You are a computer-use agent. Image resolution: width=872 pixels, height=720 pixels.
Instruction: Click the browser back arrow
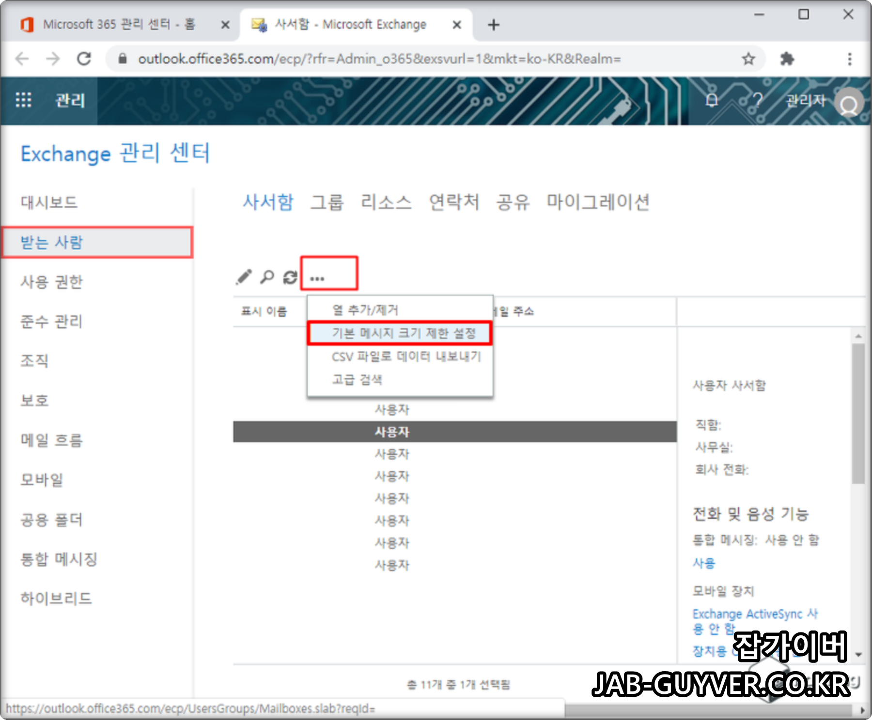22,59
